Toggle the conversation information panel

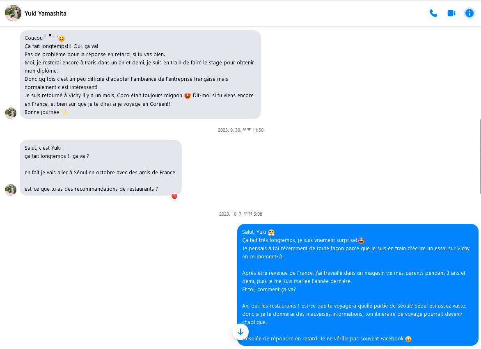[x=470, y=13]
